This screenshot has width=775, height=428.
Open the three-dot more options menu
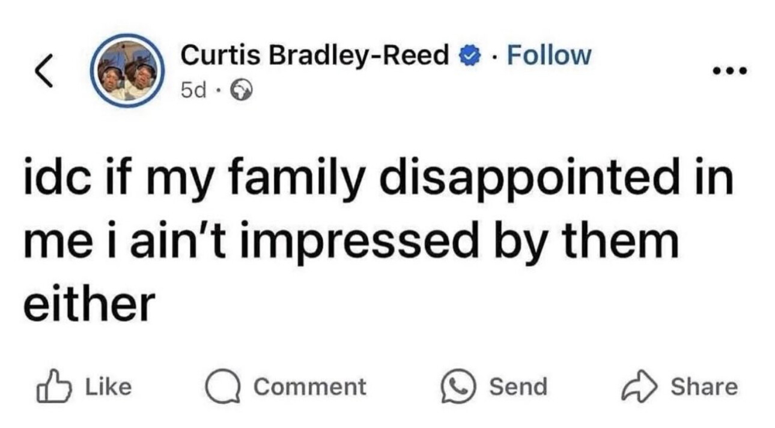tap(729, 71)
